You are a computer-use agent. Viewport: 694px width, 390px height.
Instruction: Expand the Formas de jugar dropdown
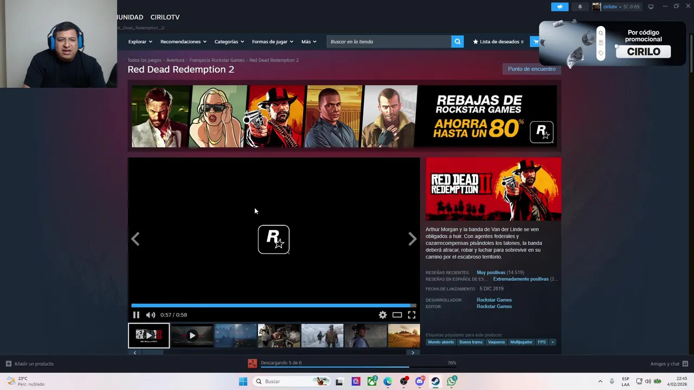pyautogui.click(x=272, y=42)
